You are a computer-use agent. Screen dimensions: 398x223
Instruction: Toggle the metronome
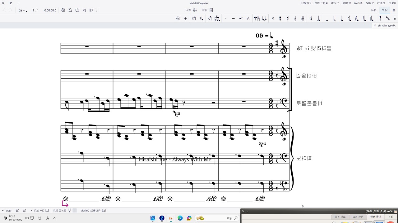click(x=70, y=10)
